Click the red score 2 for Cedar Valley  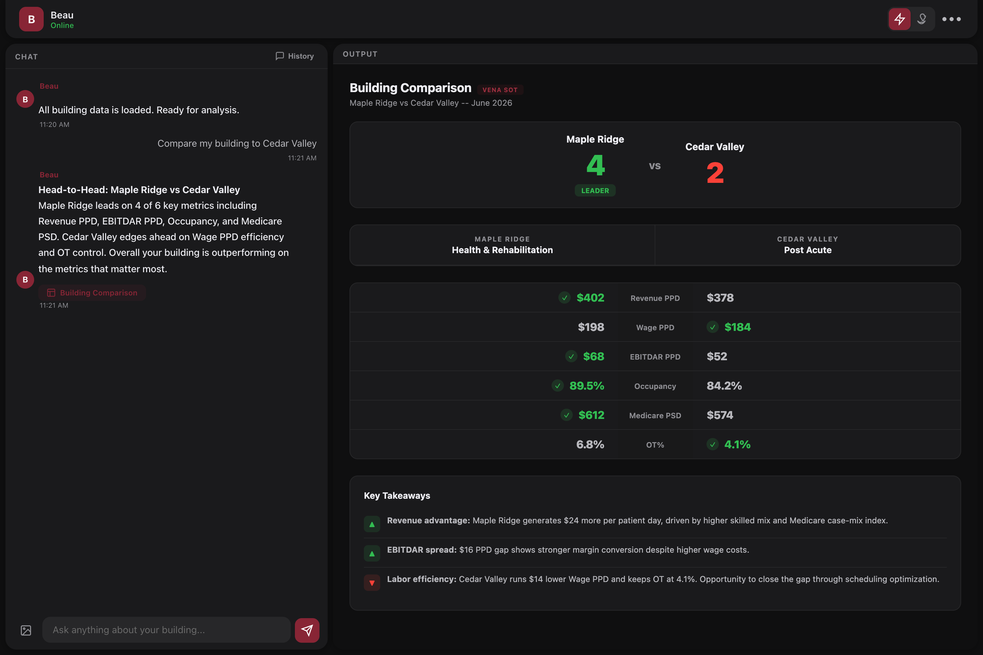coord(715,173)
